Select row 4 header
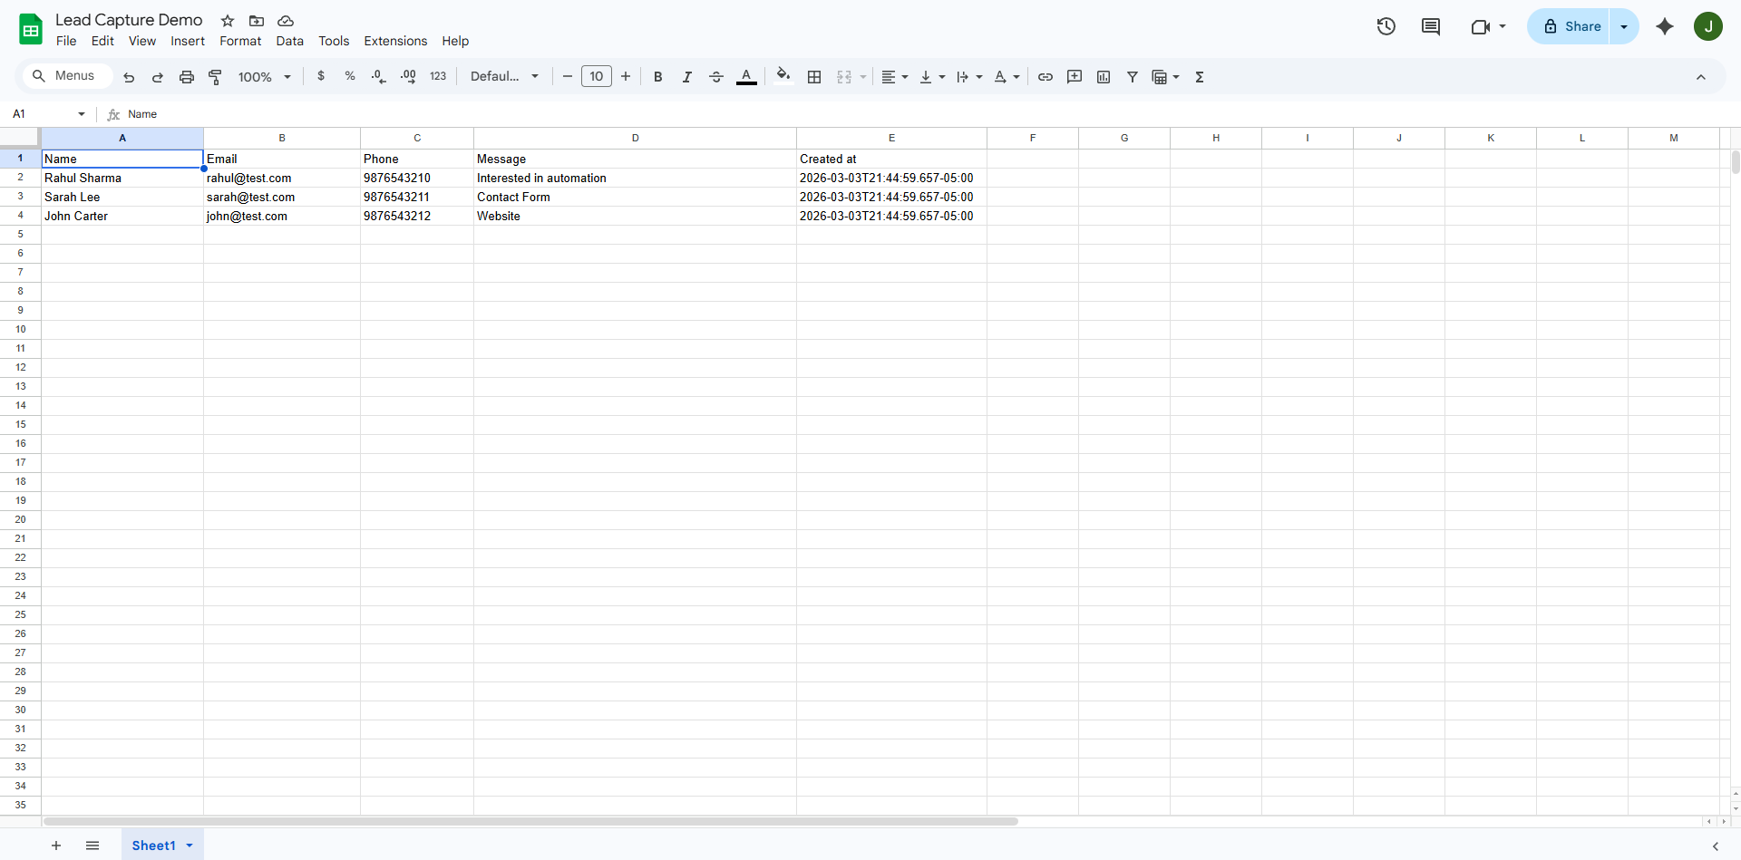This screenshot has width=1741, height=860. [x=20, y=216]
